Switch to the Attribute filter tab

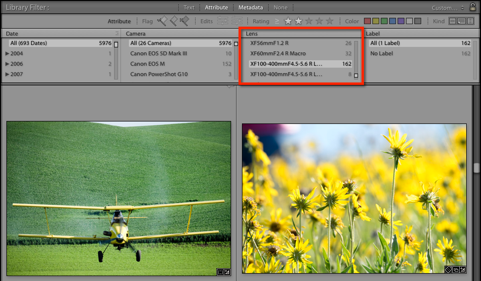click(x=216, y=7)
